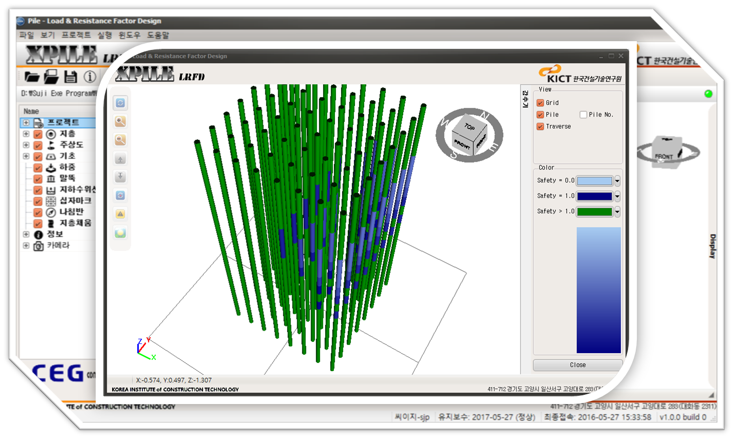Expand the 프로젝트 tree node
The image size is (733, 438).
(26, 123)
